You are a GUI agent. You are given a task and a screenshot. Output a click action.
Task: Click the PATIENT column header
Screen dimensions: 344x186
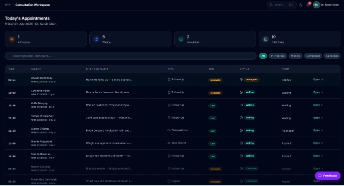tap(36, 69)
